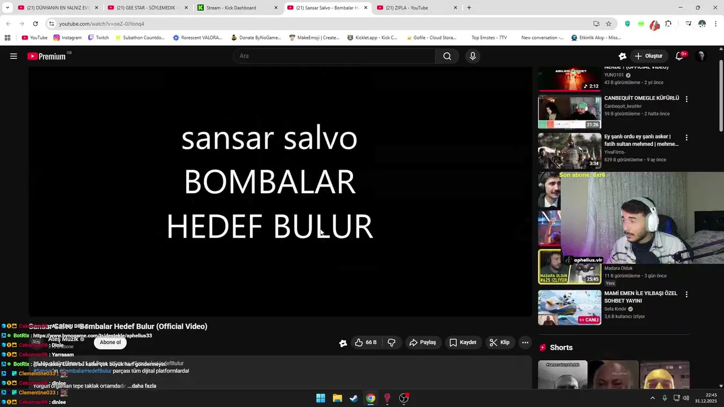Bookmark this page with star icon
The width and height of the screenshot is (724, 407).
(609, 24)
